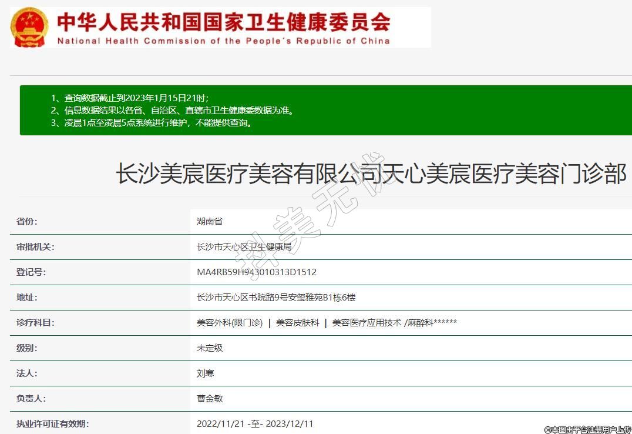The width and height of the screenshot is (632, 434).
Task: Click the province value 湖南省
Action: pyautogui.click(x=210, y=222)
